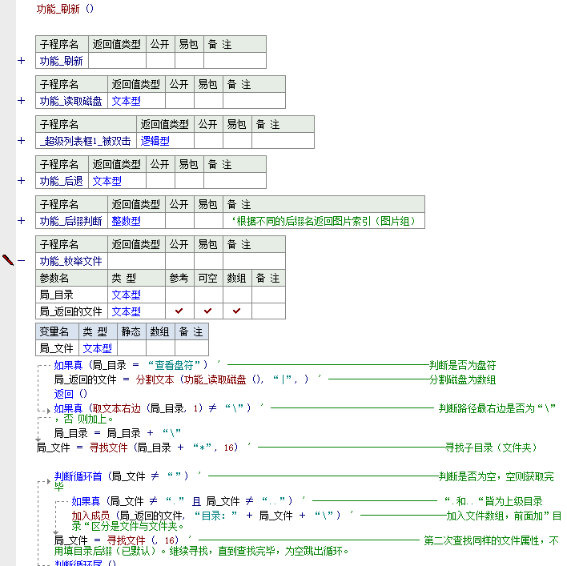Toggle empty 可空 cell for 局_目录
Viewport: 567px width, 566px height.
click(x=208, y=295)
